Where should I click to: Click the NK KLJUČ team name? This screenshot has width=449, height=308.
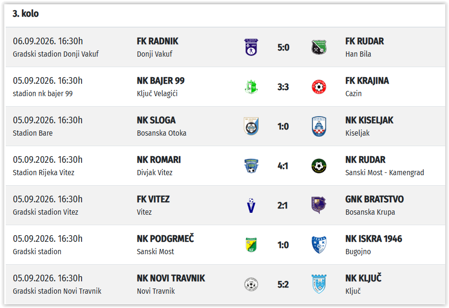[x=364, y=278]
